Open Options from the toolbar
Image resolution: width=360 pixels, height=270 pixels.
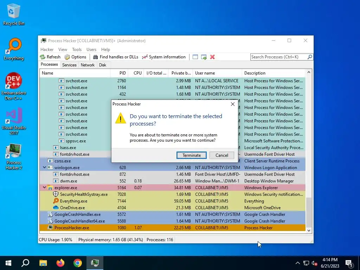(75, 57)
